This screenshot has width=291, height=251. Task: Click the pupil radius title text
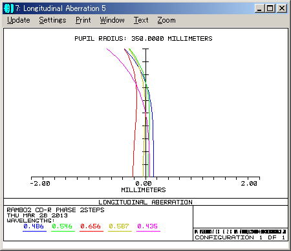pos(144,39)
